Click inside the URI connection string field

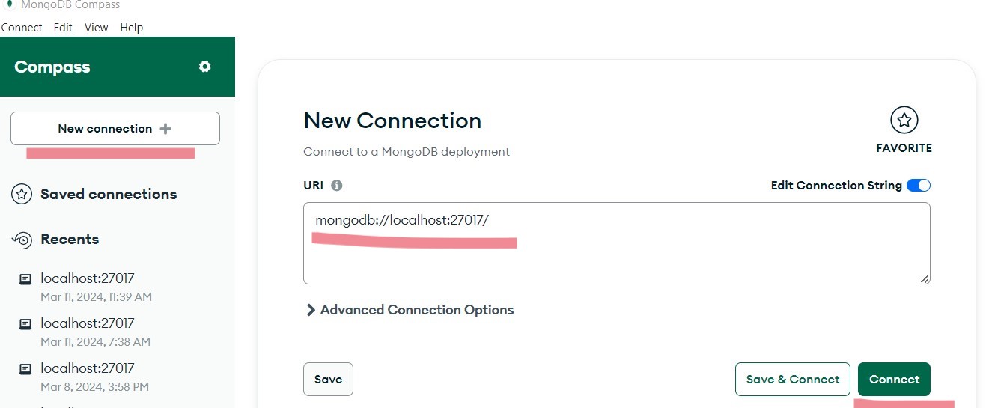(617, 243)
